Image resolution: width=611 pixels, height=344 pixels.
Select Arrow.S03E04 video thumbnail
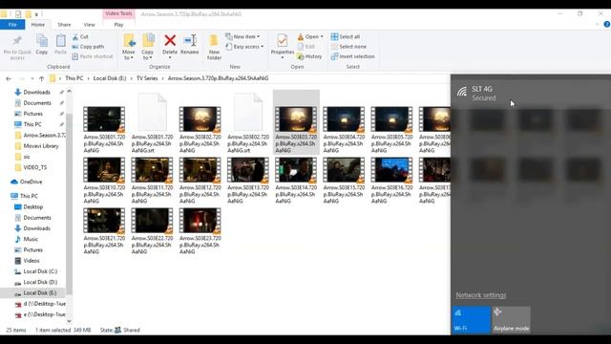point(344,119)
